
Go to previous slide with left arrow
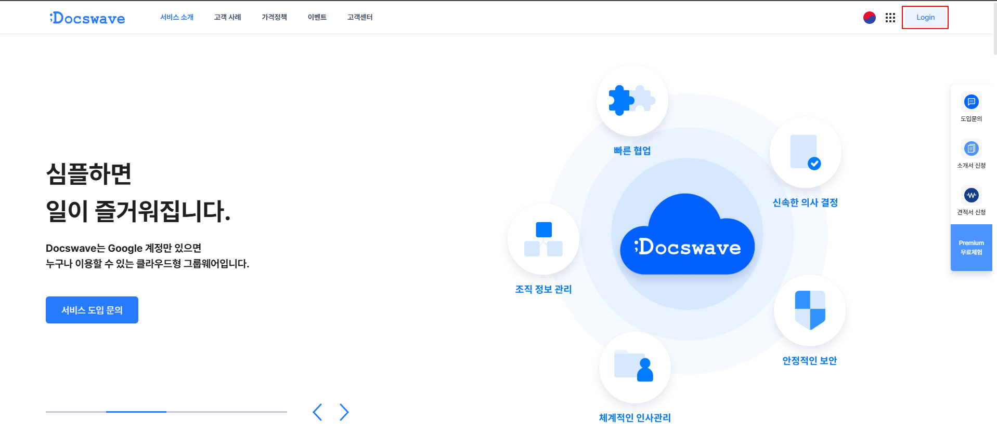pos(317,412)
